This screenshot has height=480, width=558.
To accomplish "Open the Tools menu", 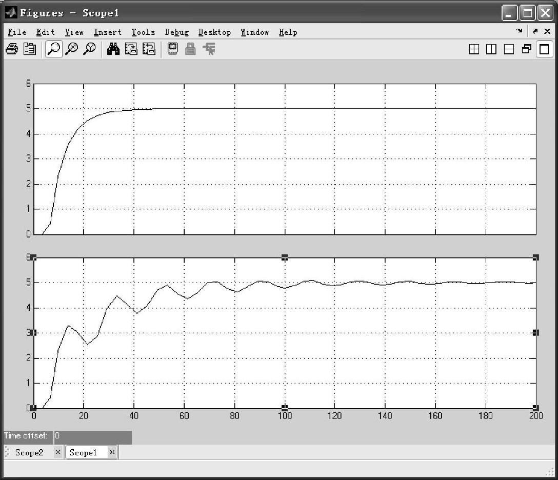I will click(143, 32).
